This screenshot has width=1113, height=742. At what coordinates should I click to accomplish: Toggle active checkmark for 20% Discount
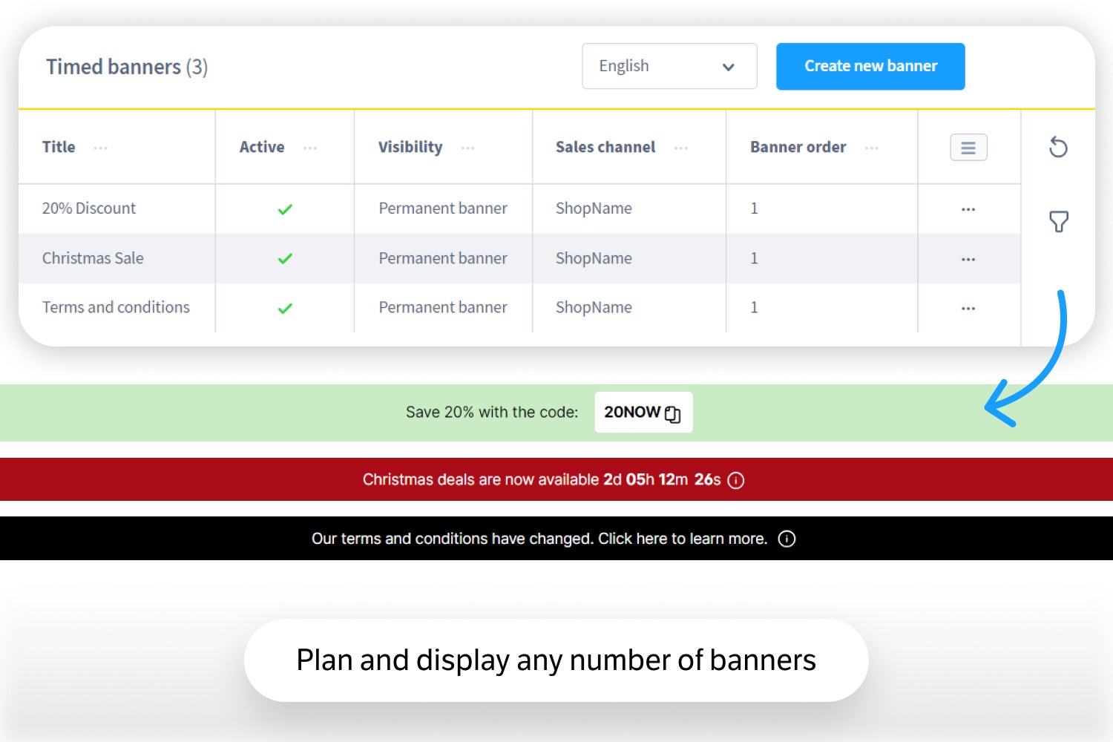point(285,209)
